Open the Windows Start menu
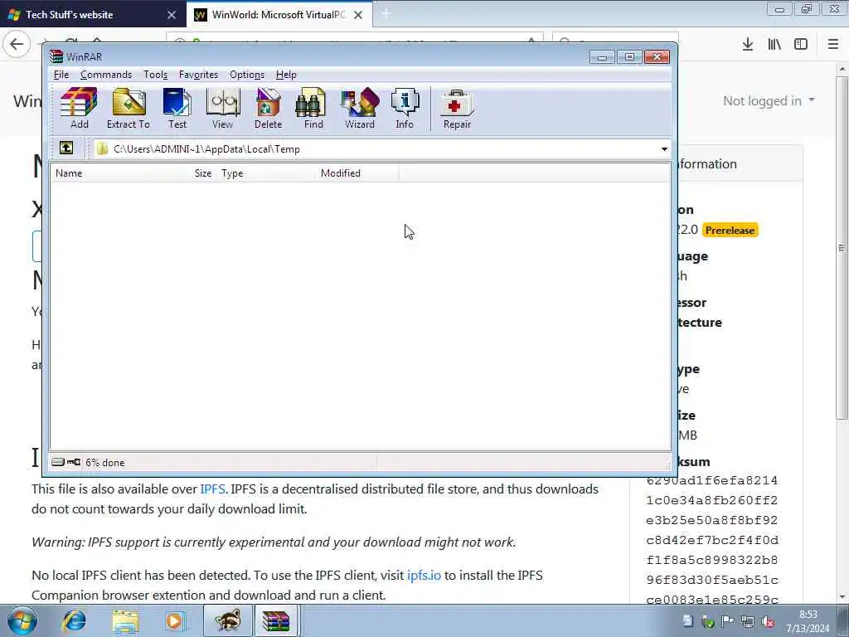The image size is (849, 637). [x=22, y=621]
